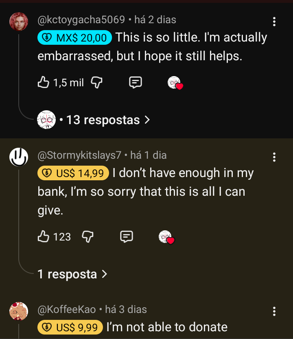Click the MX$ 20,00 Super Thanks badge
This screenshot has width=293, height=339.
point(75,38)
